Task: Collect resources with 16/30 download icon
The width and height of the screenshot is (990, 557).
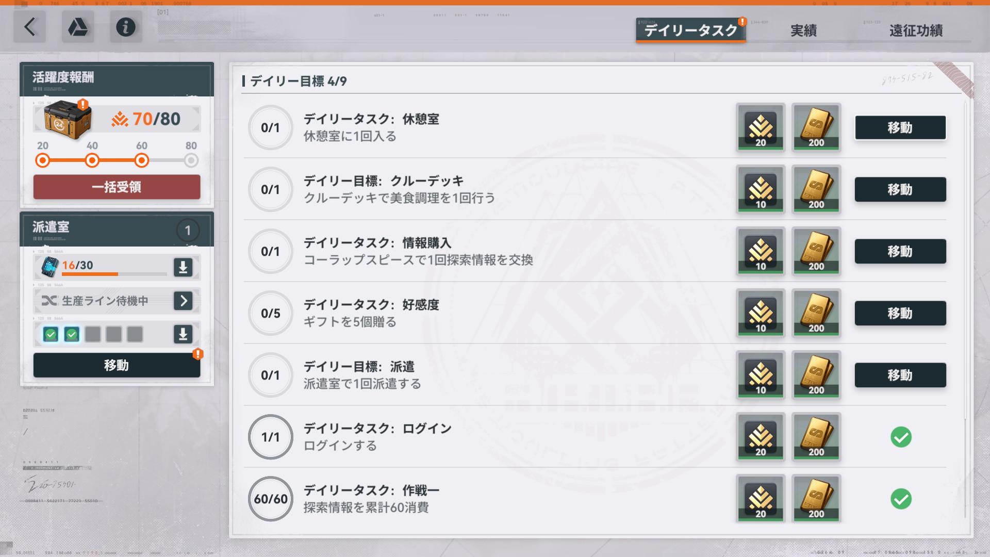Action: pyautogui.click(x=183, y=267)
